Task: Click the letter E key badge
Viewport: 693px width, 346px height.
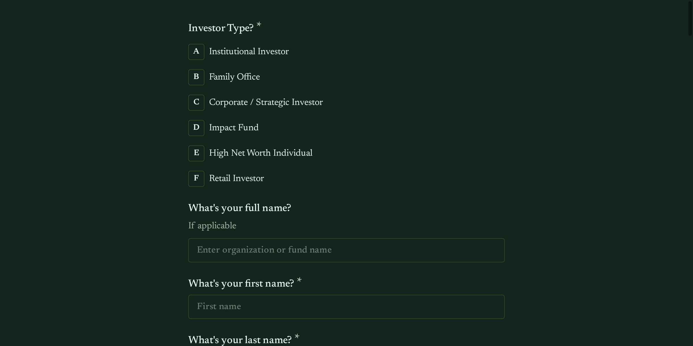Action: click(x=196, y=153)
